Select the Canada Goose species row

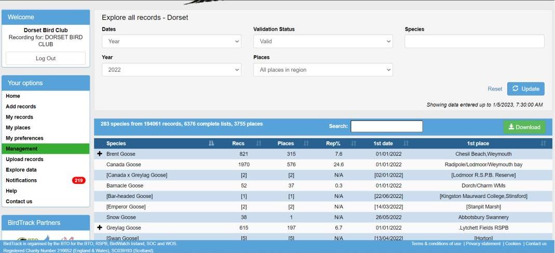323,165
